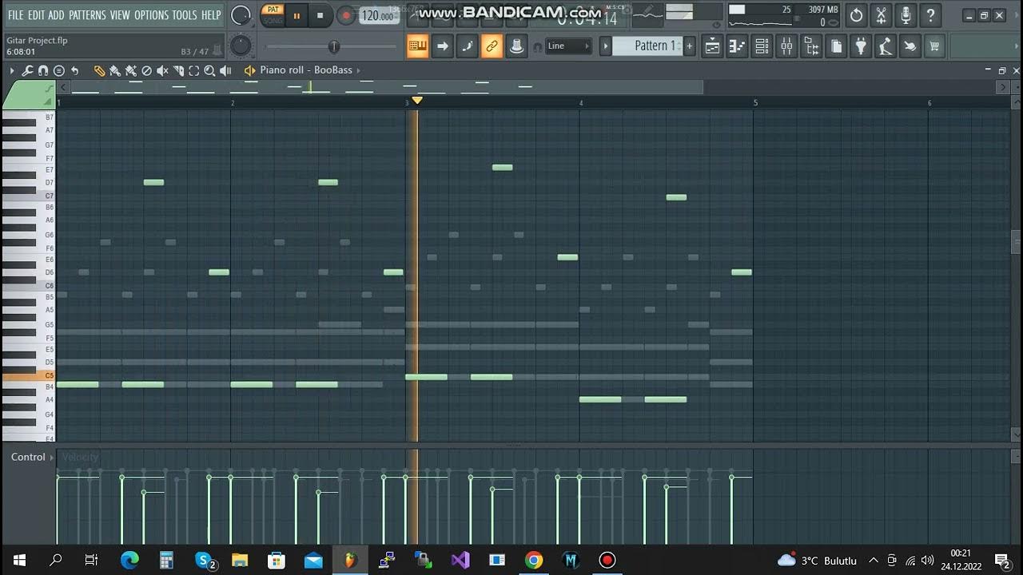The width and height of the screenshot is (1023, 575).
Task: Expand channel selector arrow after BooBass
Action: (x=359, y=70)
